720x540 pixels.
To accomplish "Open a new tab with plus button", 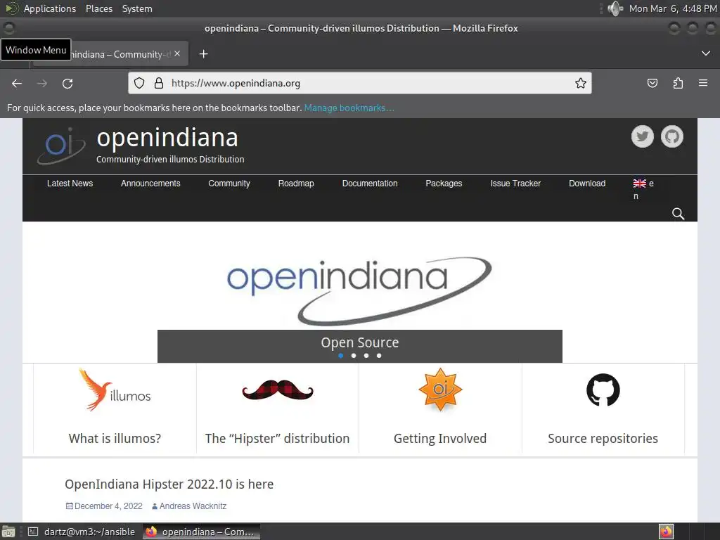I will coord(203,54).
